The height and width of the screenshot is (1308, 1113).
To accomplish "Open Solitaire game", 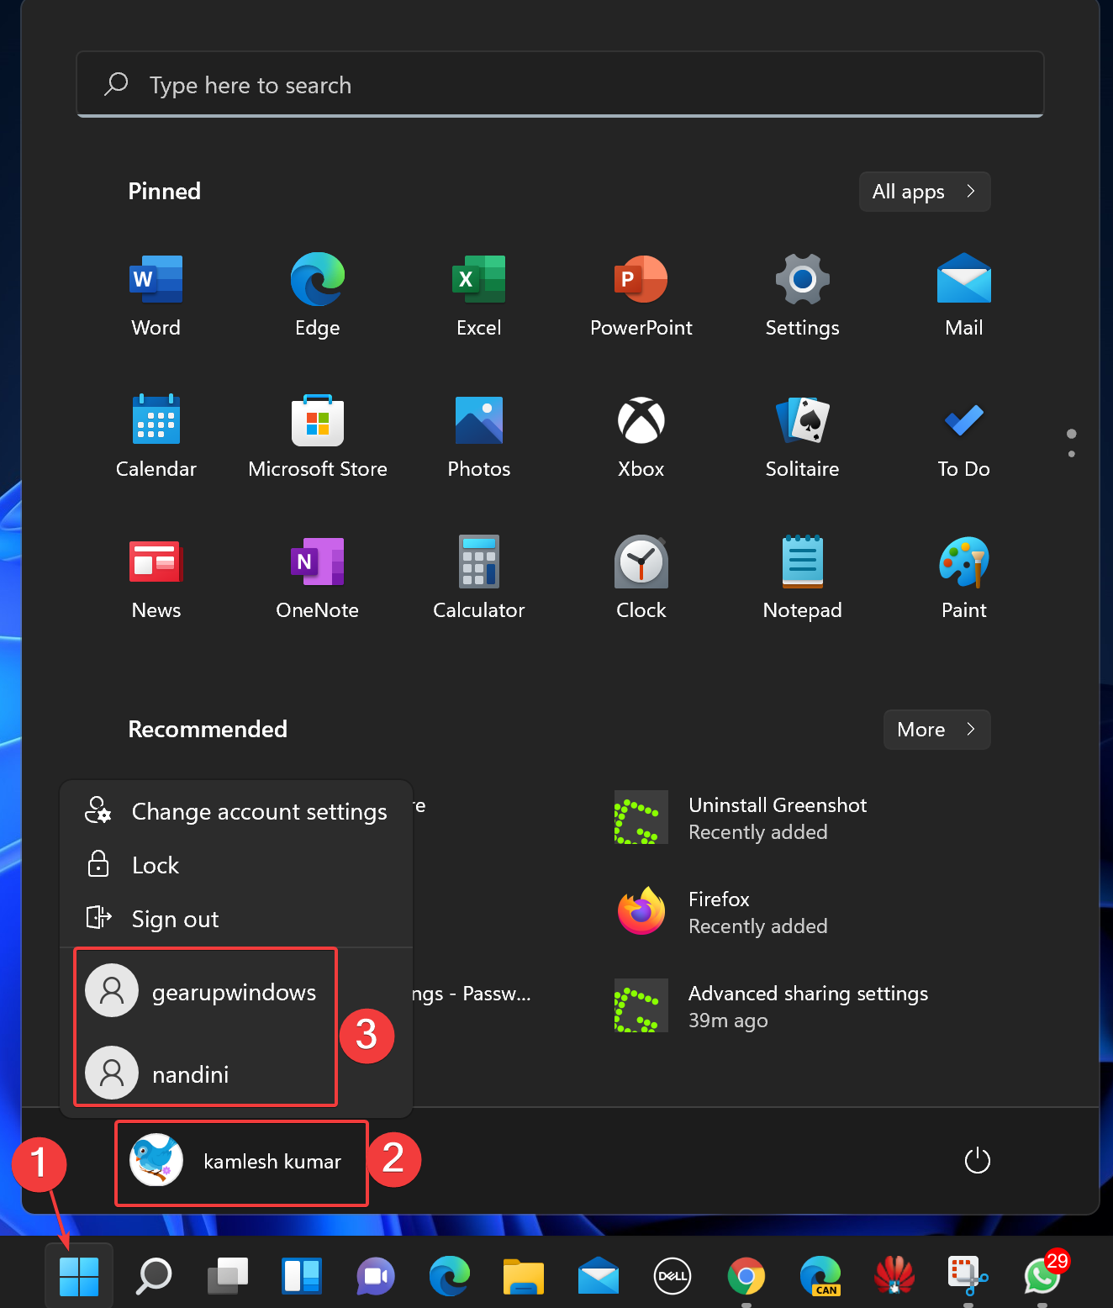I will point(803,437).
